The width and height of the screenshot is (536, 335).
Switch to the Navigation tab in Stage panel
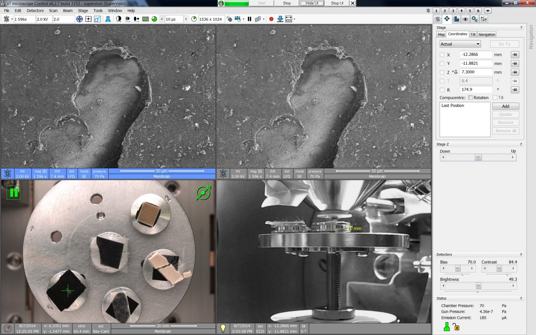coord(487,35)
